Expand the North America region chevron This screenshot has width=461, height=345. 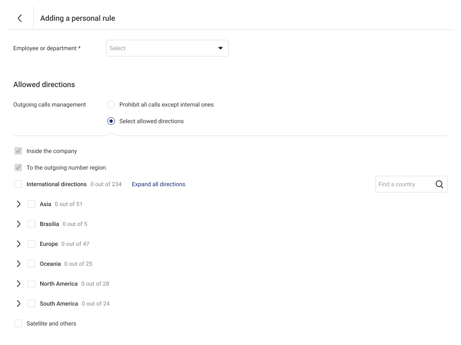(19, 284)
